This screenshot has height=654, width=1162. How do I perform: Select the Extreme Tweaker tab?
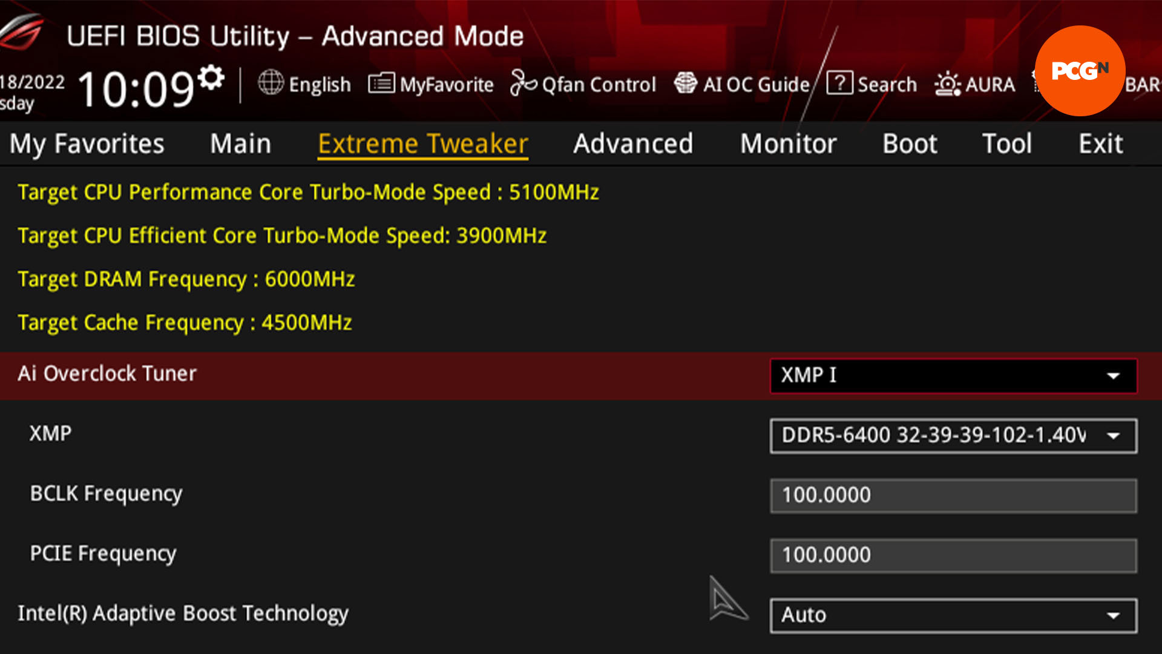(422, 143)
